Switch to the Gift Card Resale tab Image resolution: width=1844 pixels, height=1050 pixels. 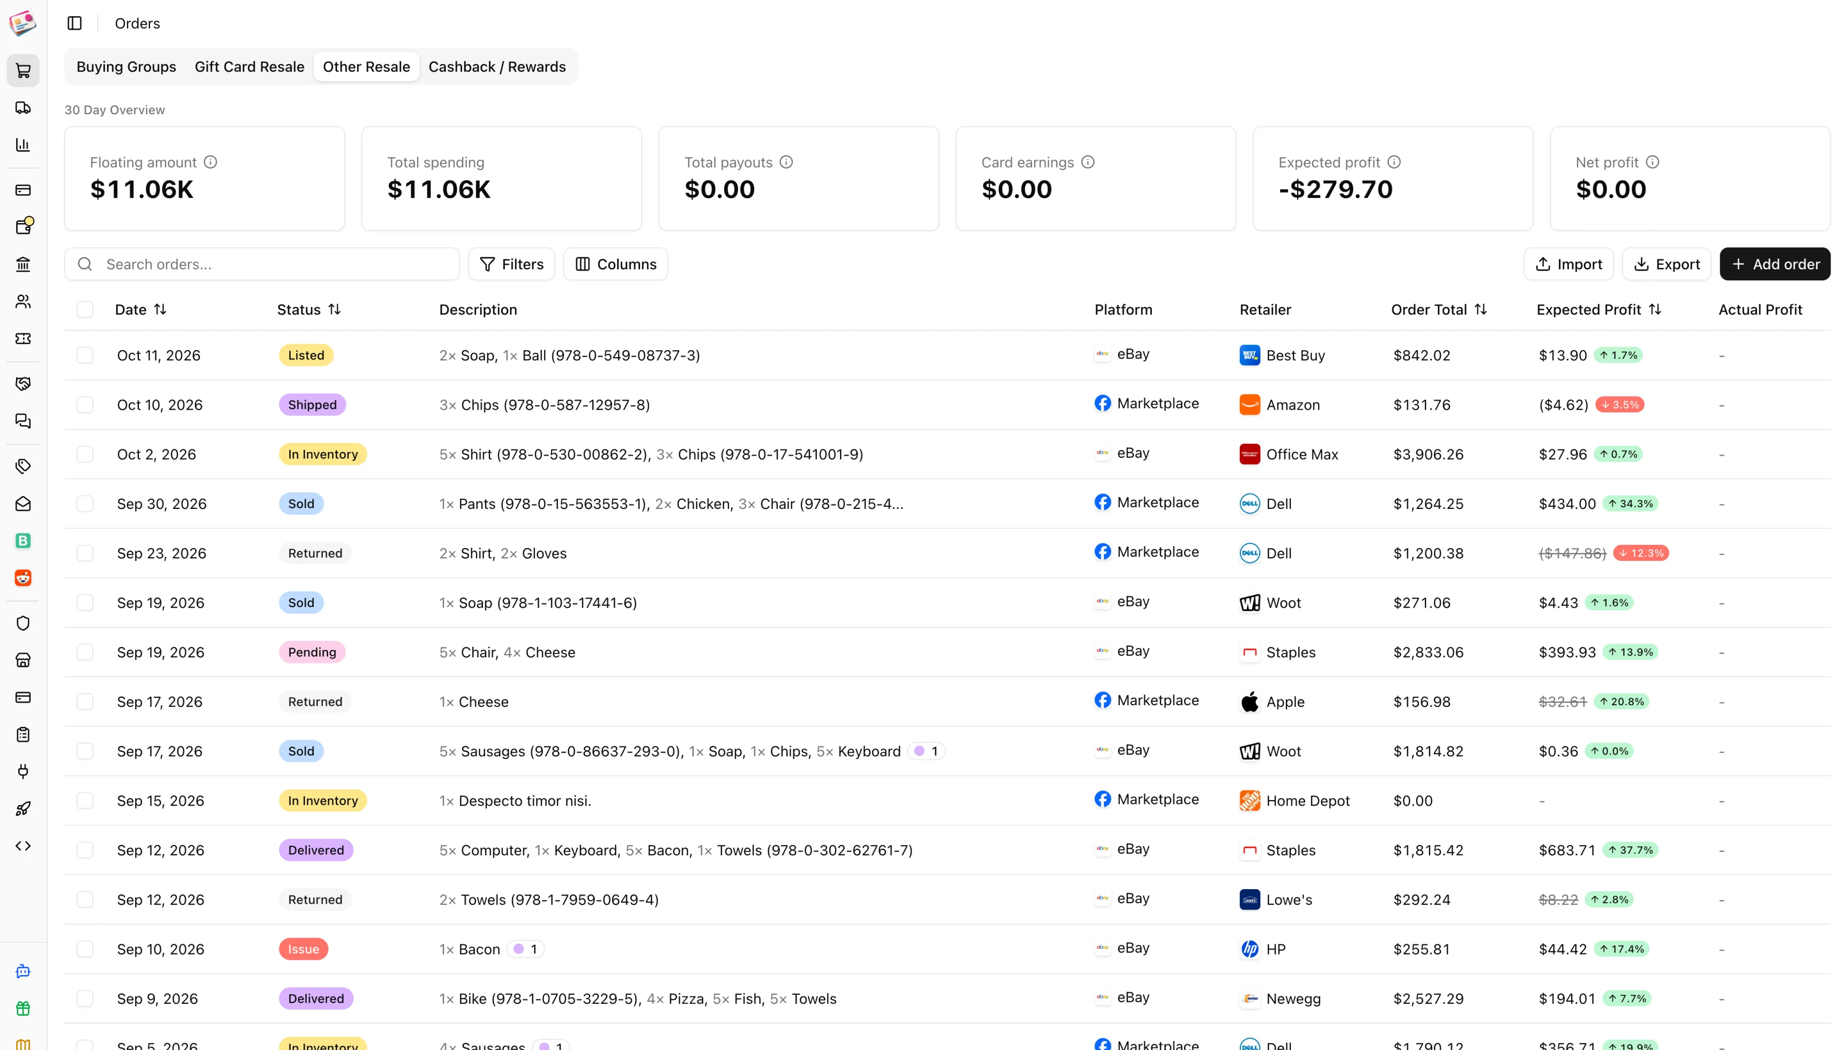tap(249, 66)
